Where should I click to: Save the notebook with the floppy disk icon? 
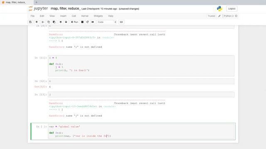tap(30, 22)
